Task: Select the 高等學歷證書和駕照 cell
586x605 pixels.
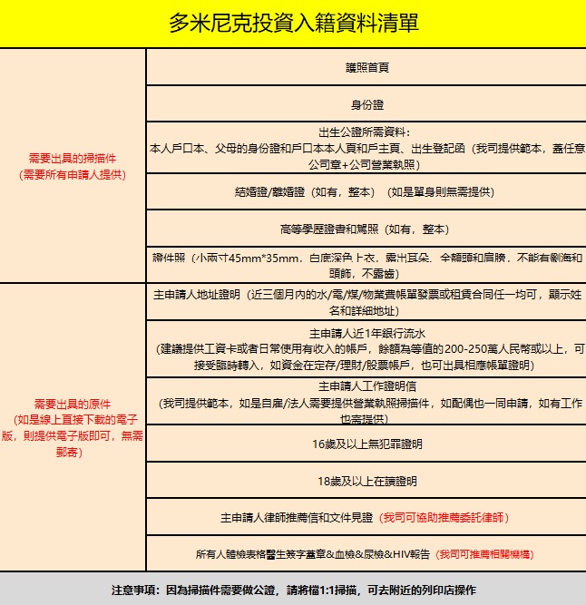Action: coord(366,229)
